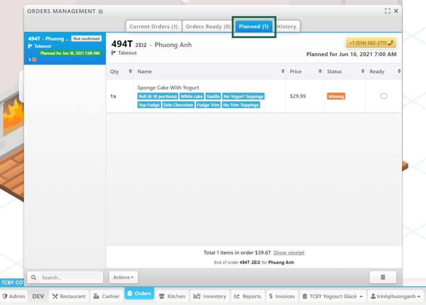Click the fullscreen expand icon

pyautogui.click(x=387, y=11)
